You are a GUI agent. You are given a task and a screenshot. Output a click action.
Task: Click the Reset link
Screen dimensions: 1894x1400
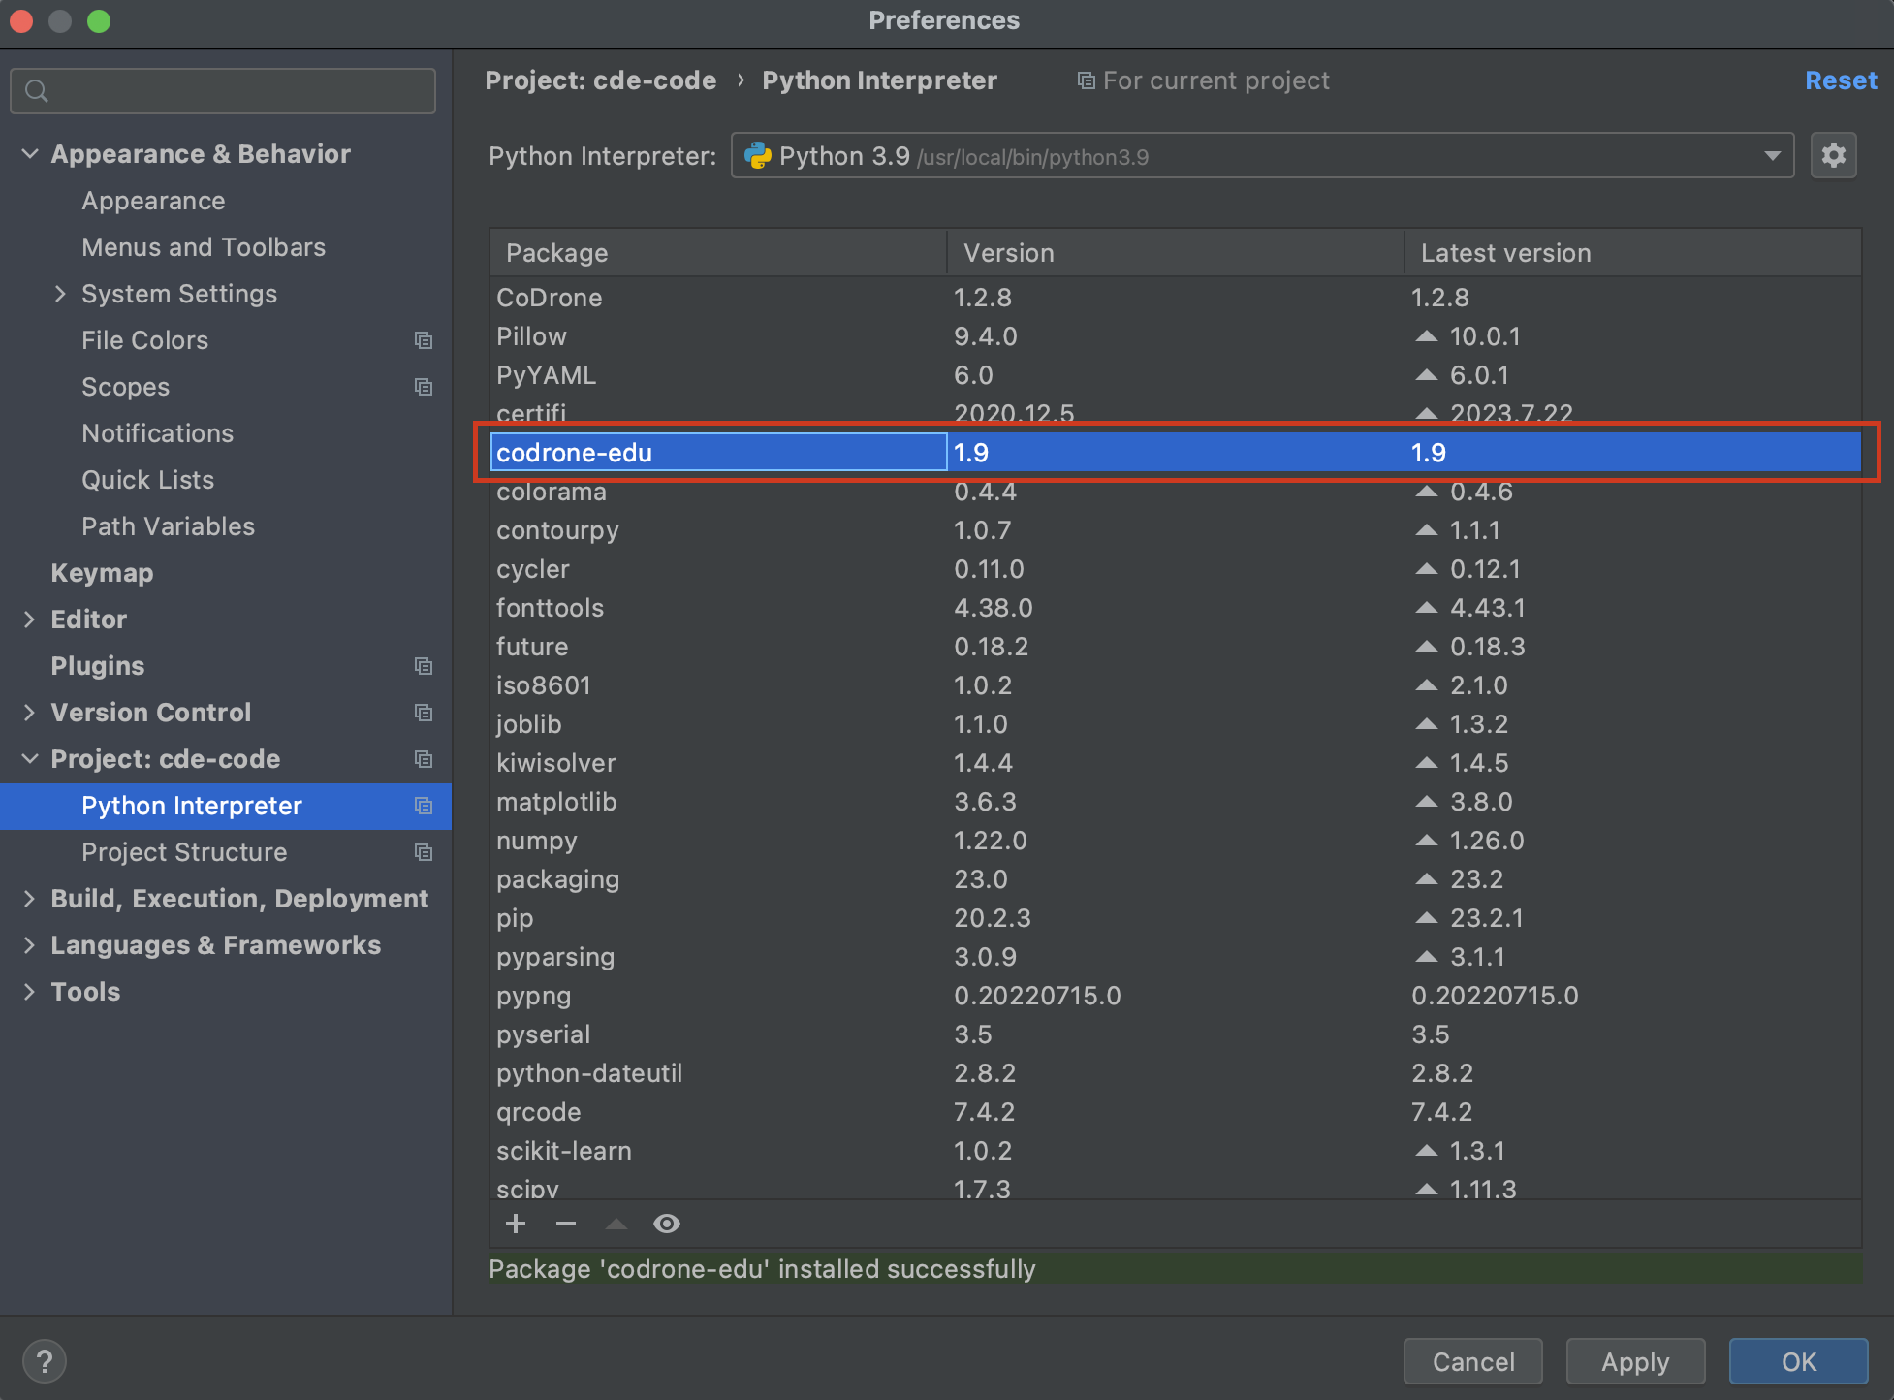point(1840,80)
